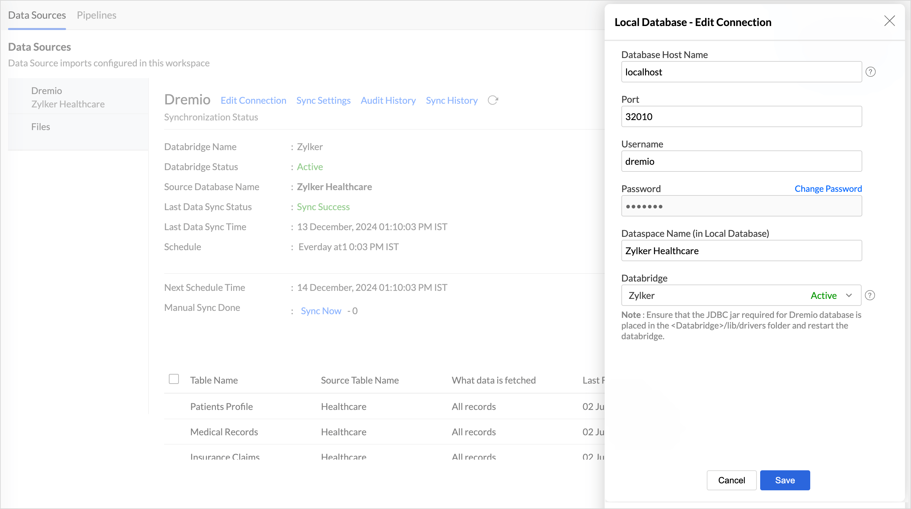Click the Change Password link
Screen dimensions: 911x509
tap(828, 189)
